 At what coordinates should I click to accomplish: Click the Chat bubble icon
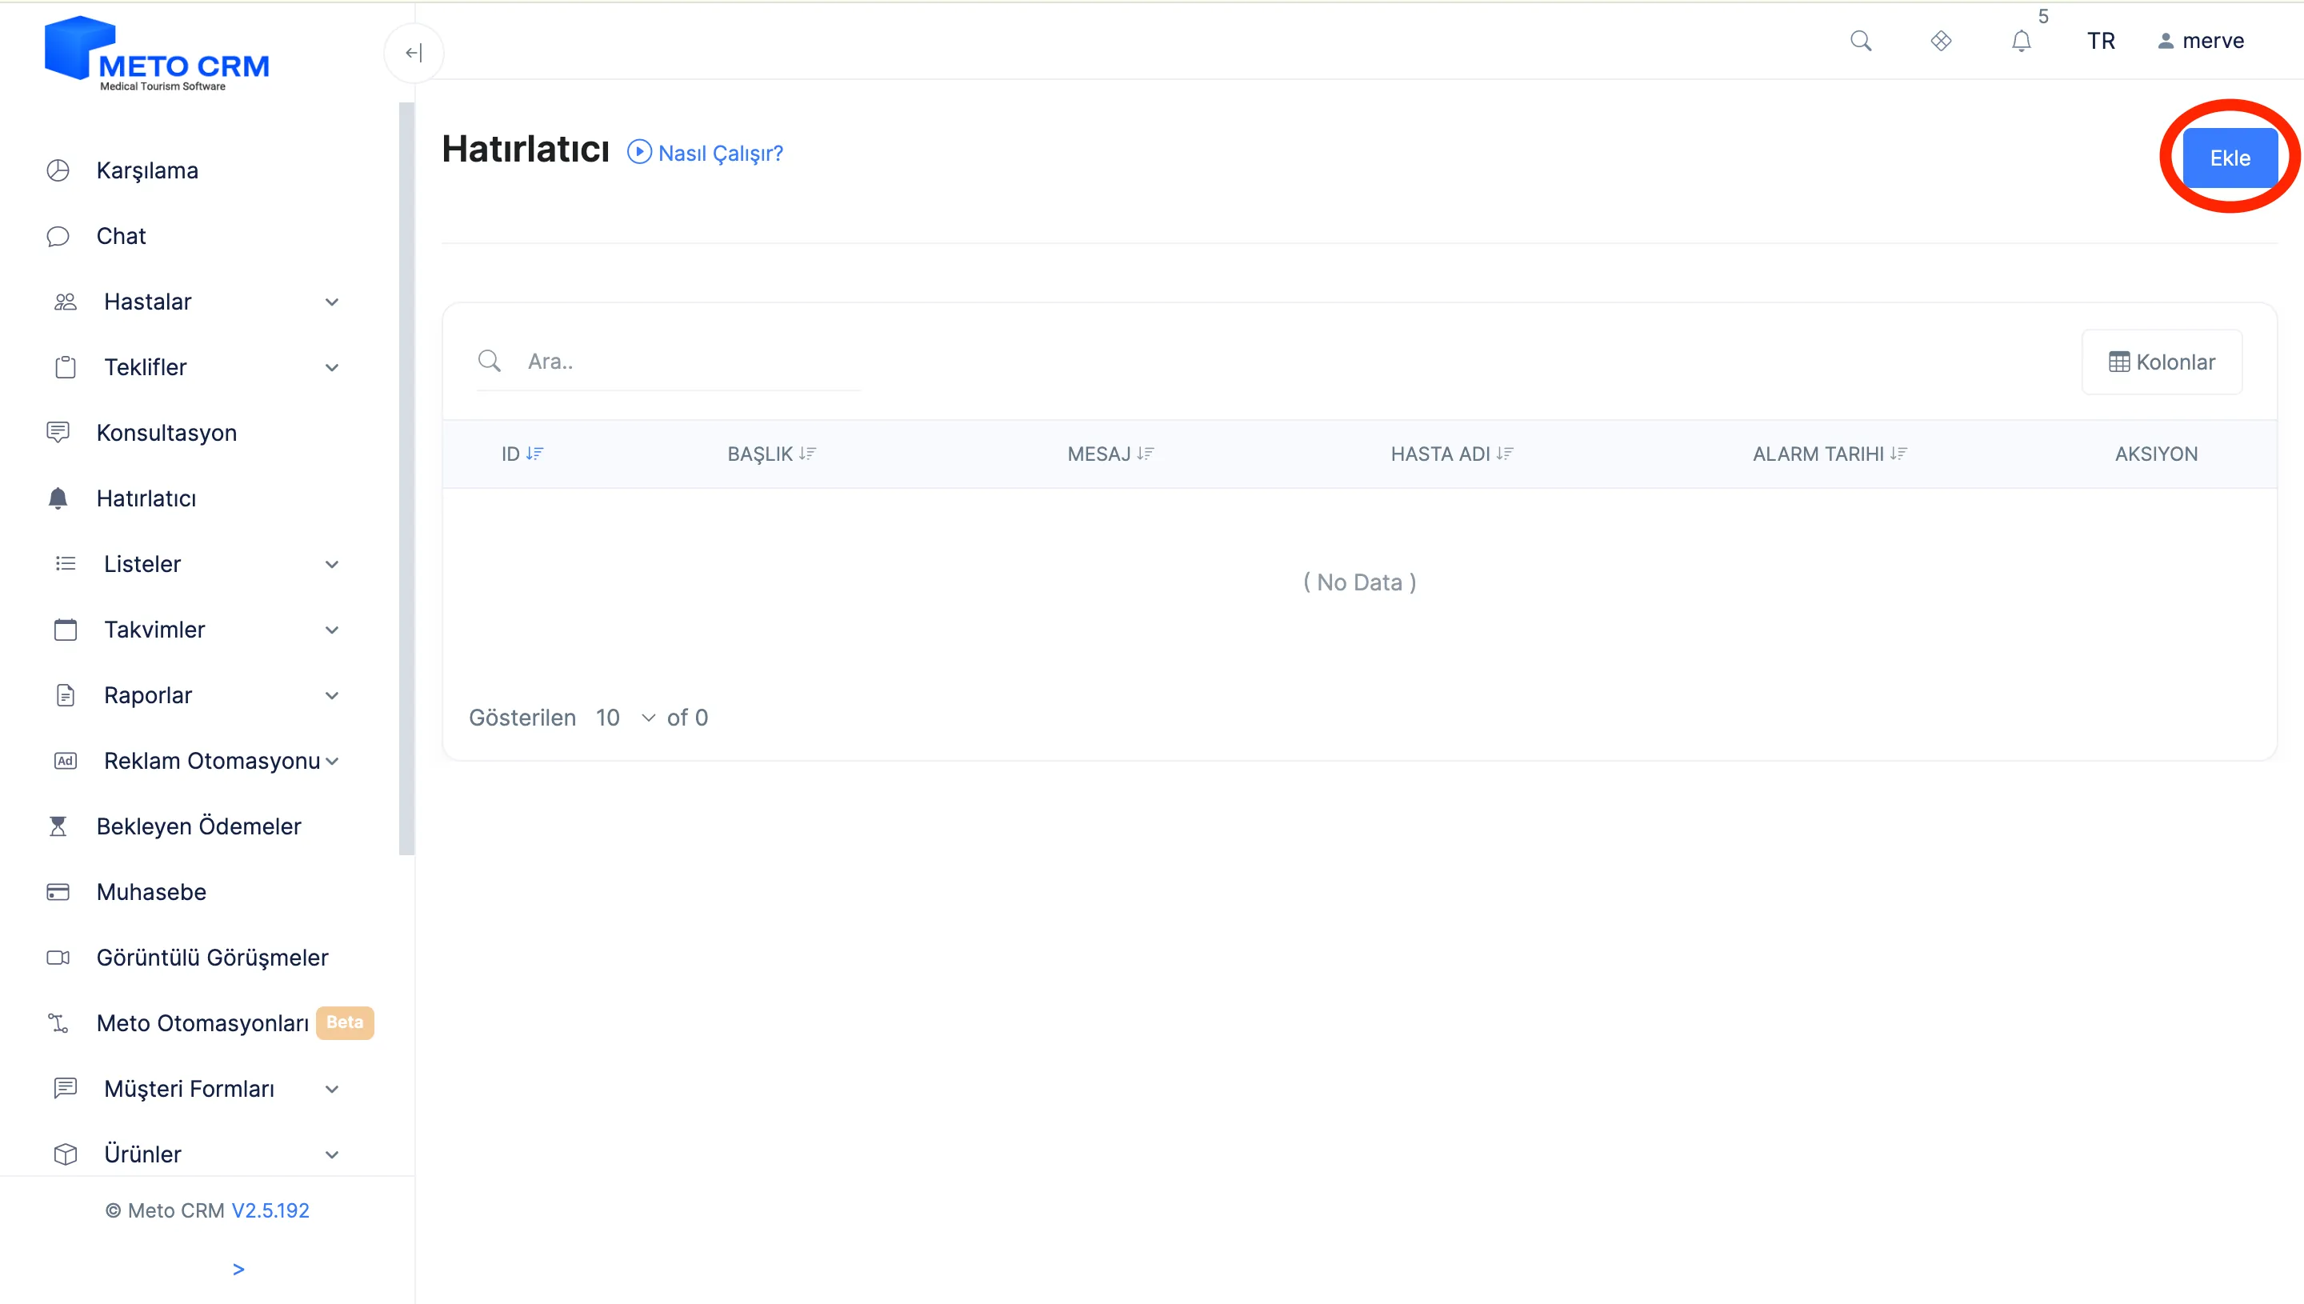click(58, 237)
